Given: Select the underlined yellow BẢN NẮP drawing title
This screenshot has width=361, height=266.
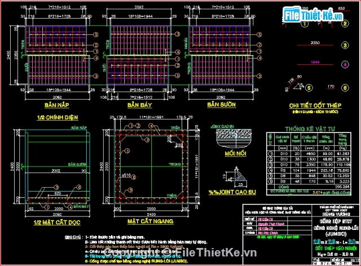Looking at the screenshot, I should click(57, 105).
